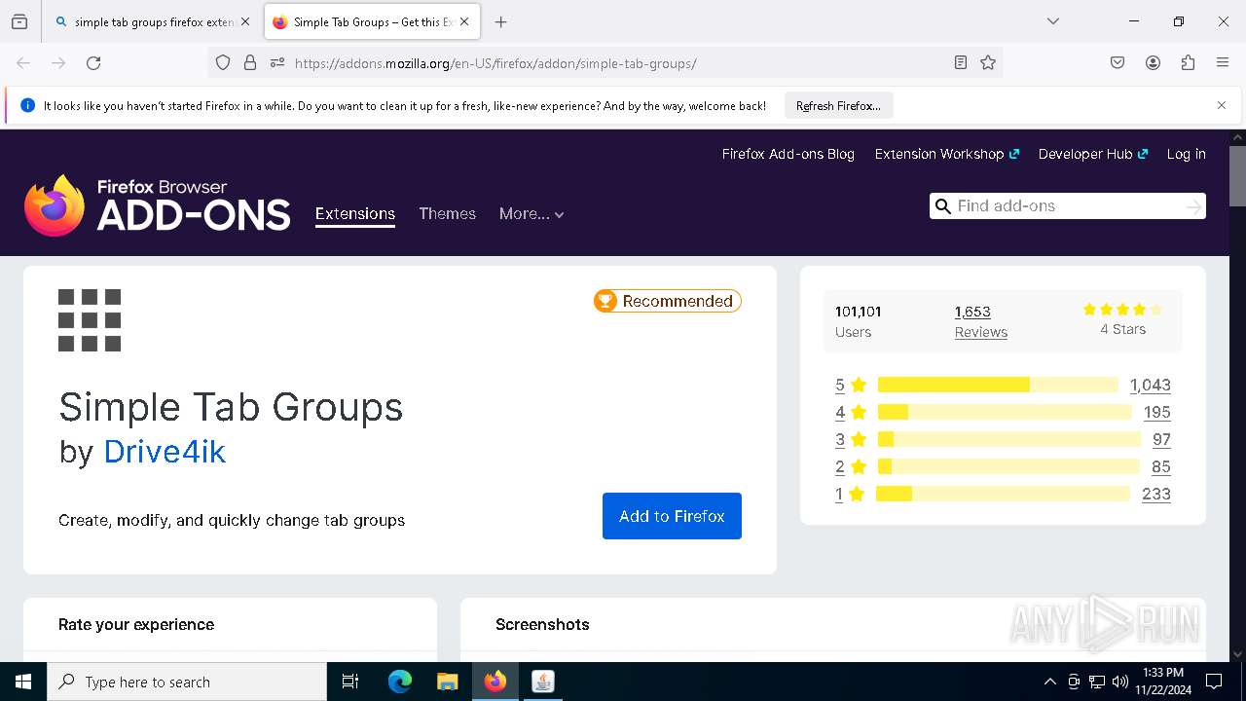Click the Firefox taskbar icon

495,682
